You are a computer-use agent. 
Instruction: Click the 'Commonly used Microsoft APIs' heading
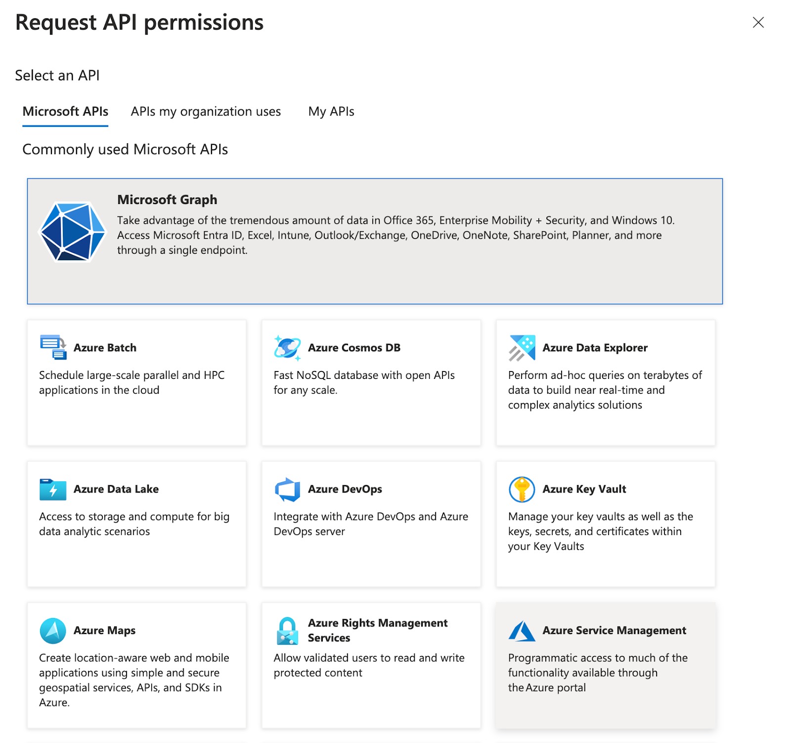[x=125, y=149]
